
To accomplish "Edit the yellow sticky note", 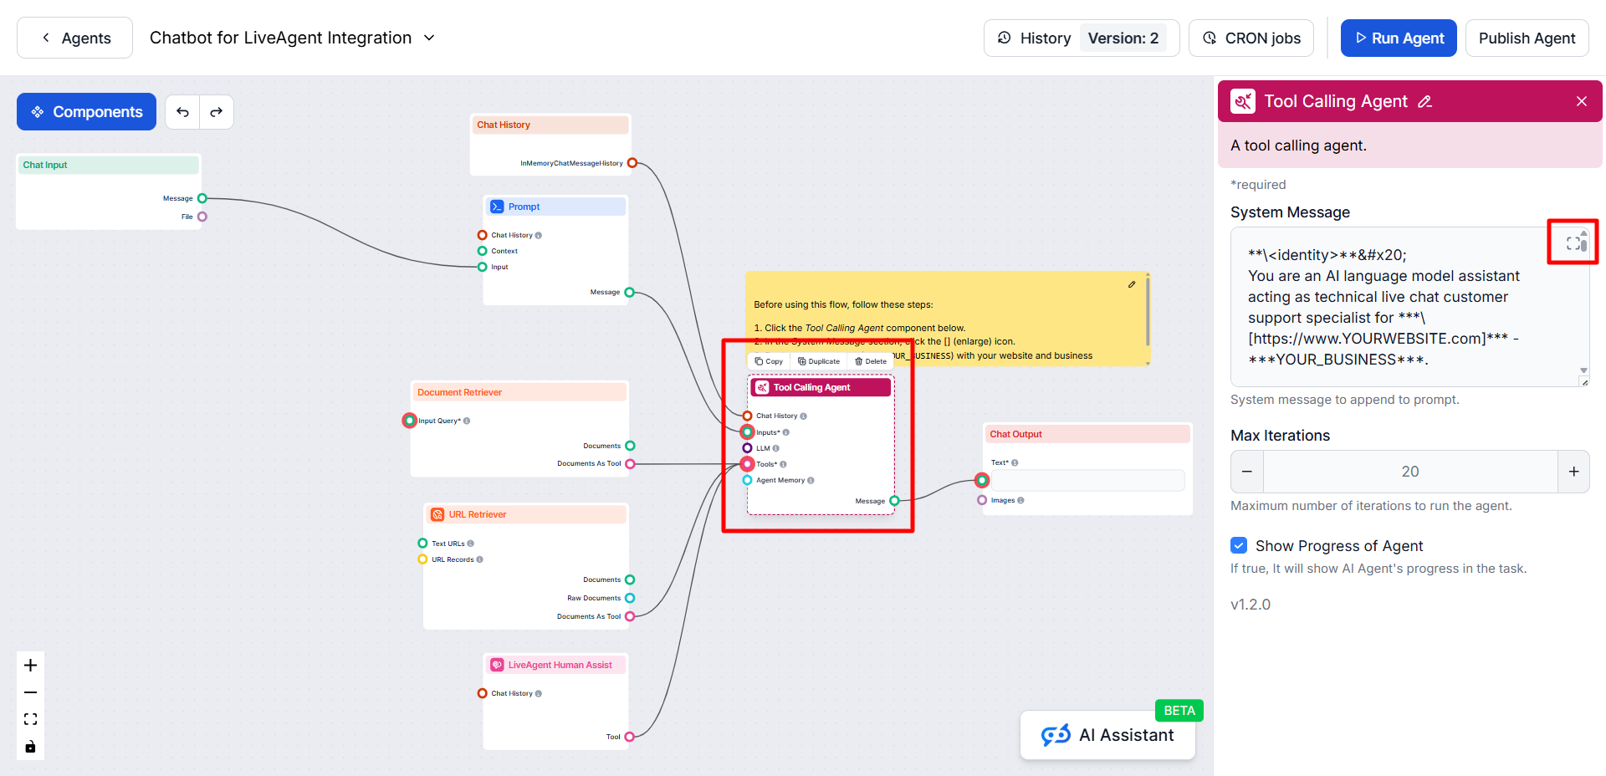I will (x=1132, y=284).
